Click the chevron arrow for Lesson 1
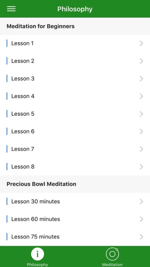 [141, 43]
